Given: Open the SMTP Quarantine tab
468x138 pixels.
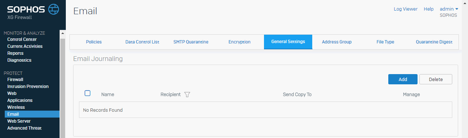Looking at the screenshot, I should pos(191,42).
